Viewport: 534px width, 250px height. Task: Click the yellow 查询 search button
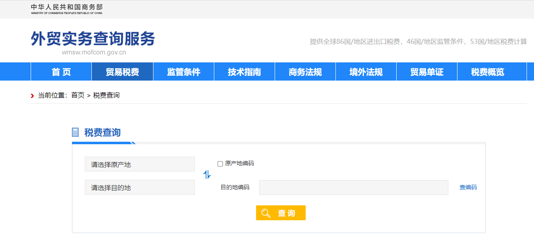tap(281, 213)
